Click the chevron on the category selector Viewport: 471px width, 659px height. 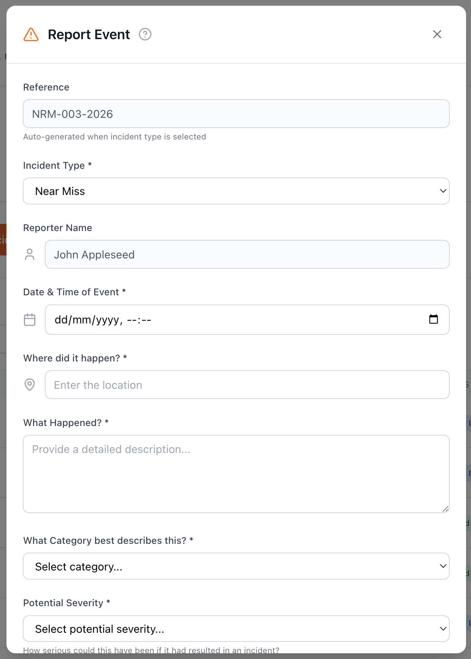click(x=443, y=566)
